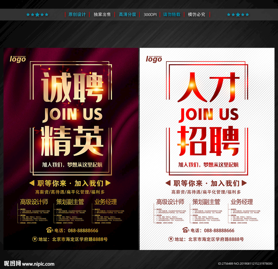Click the blue star row right of 模仿必究
The height and width of the screenshot is (269, 278).
[x=238, y=15]
